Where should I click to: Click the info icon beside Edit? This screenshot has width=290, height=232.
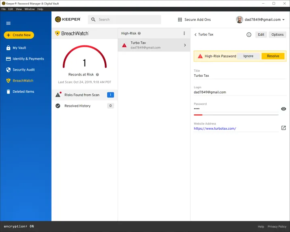point(249,35)
